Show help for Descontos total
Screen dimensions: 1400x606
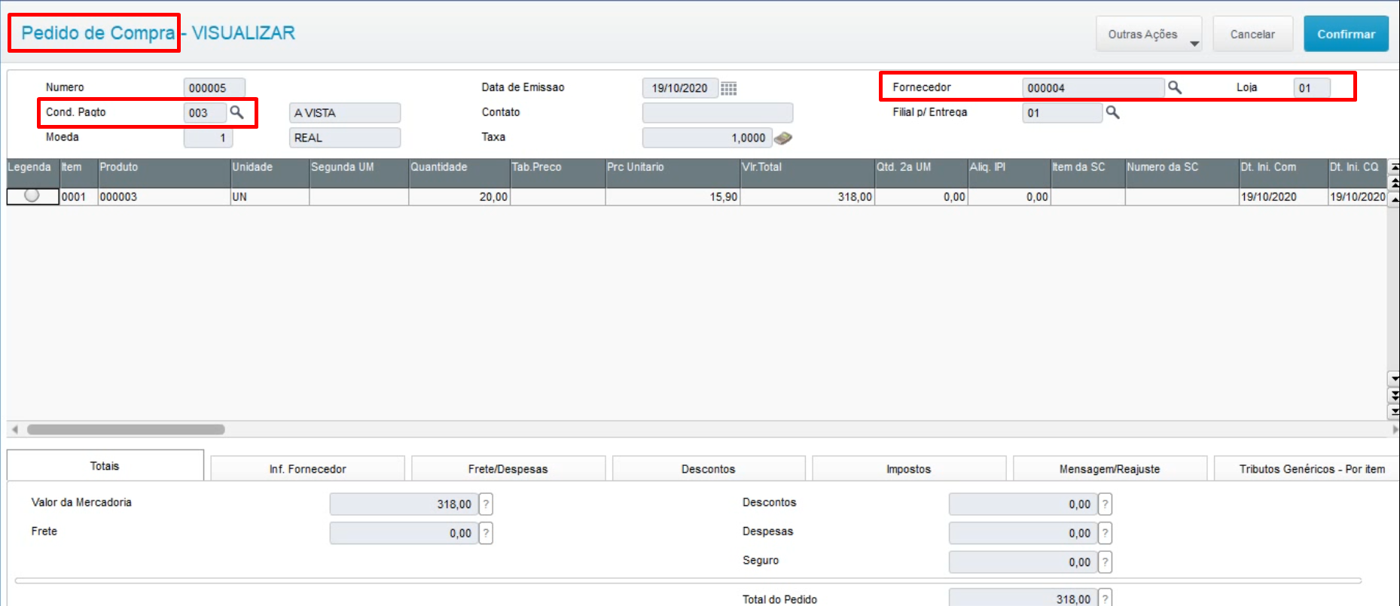1106,504
